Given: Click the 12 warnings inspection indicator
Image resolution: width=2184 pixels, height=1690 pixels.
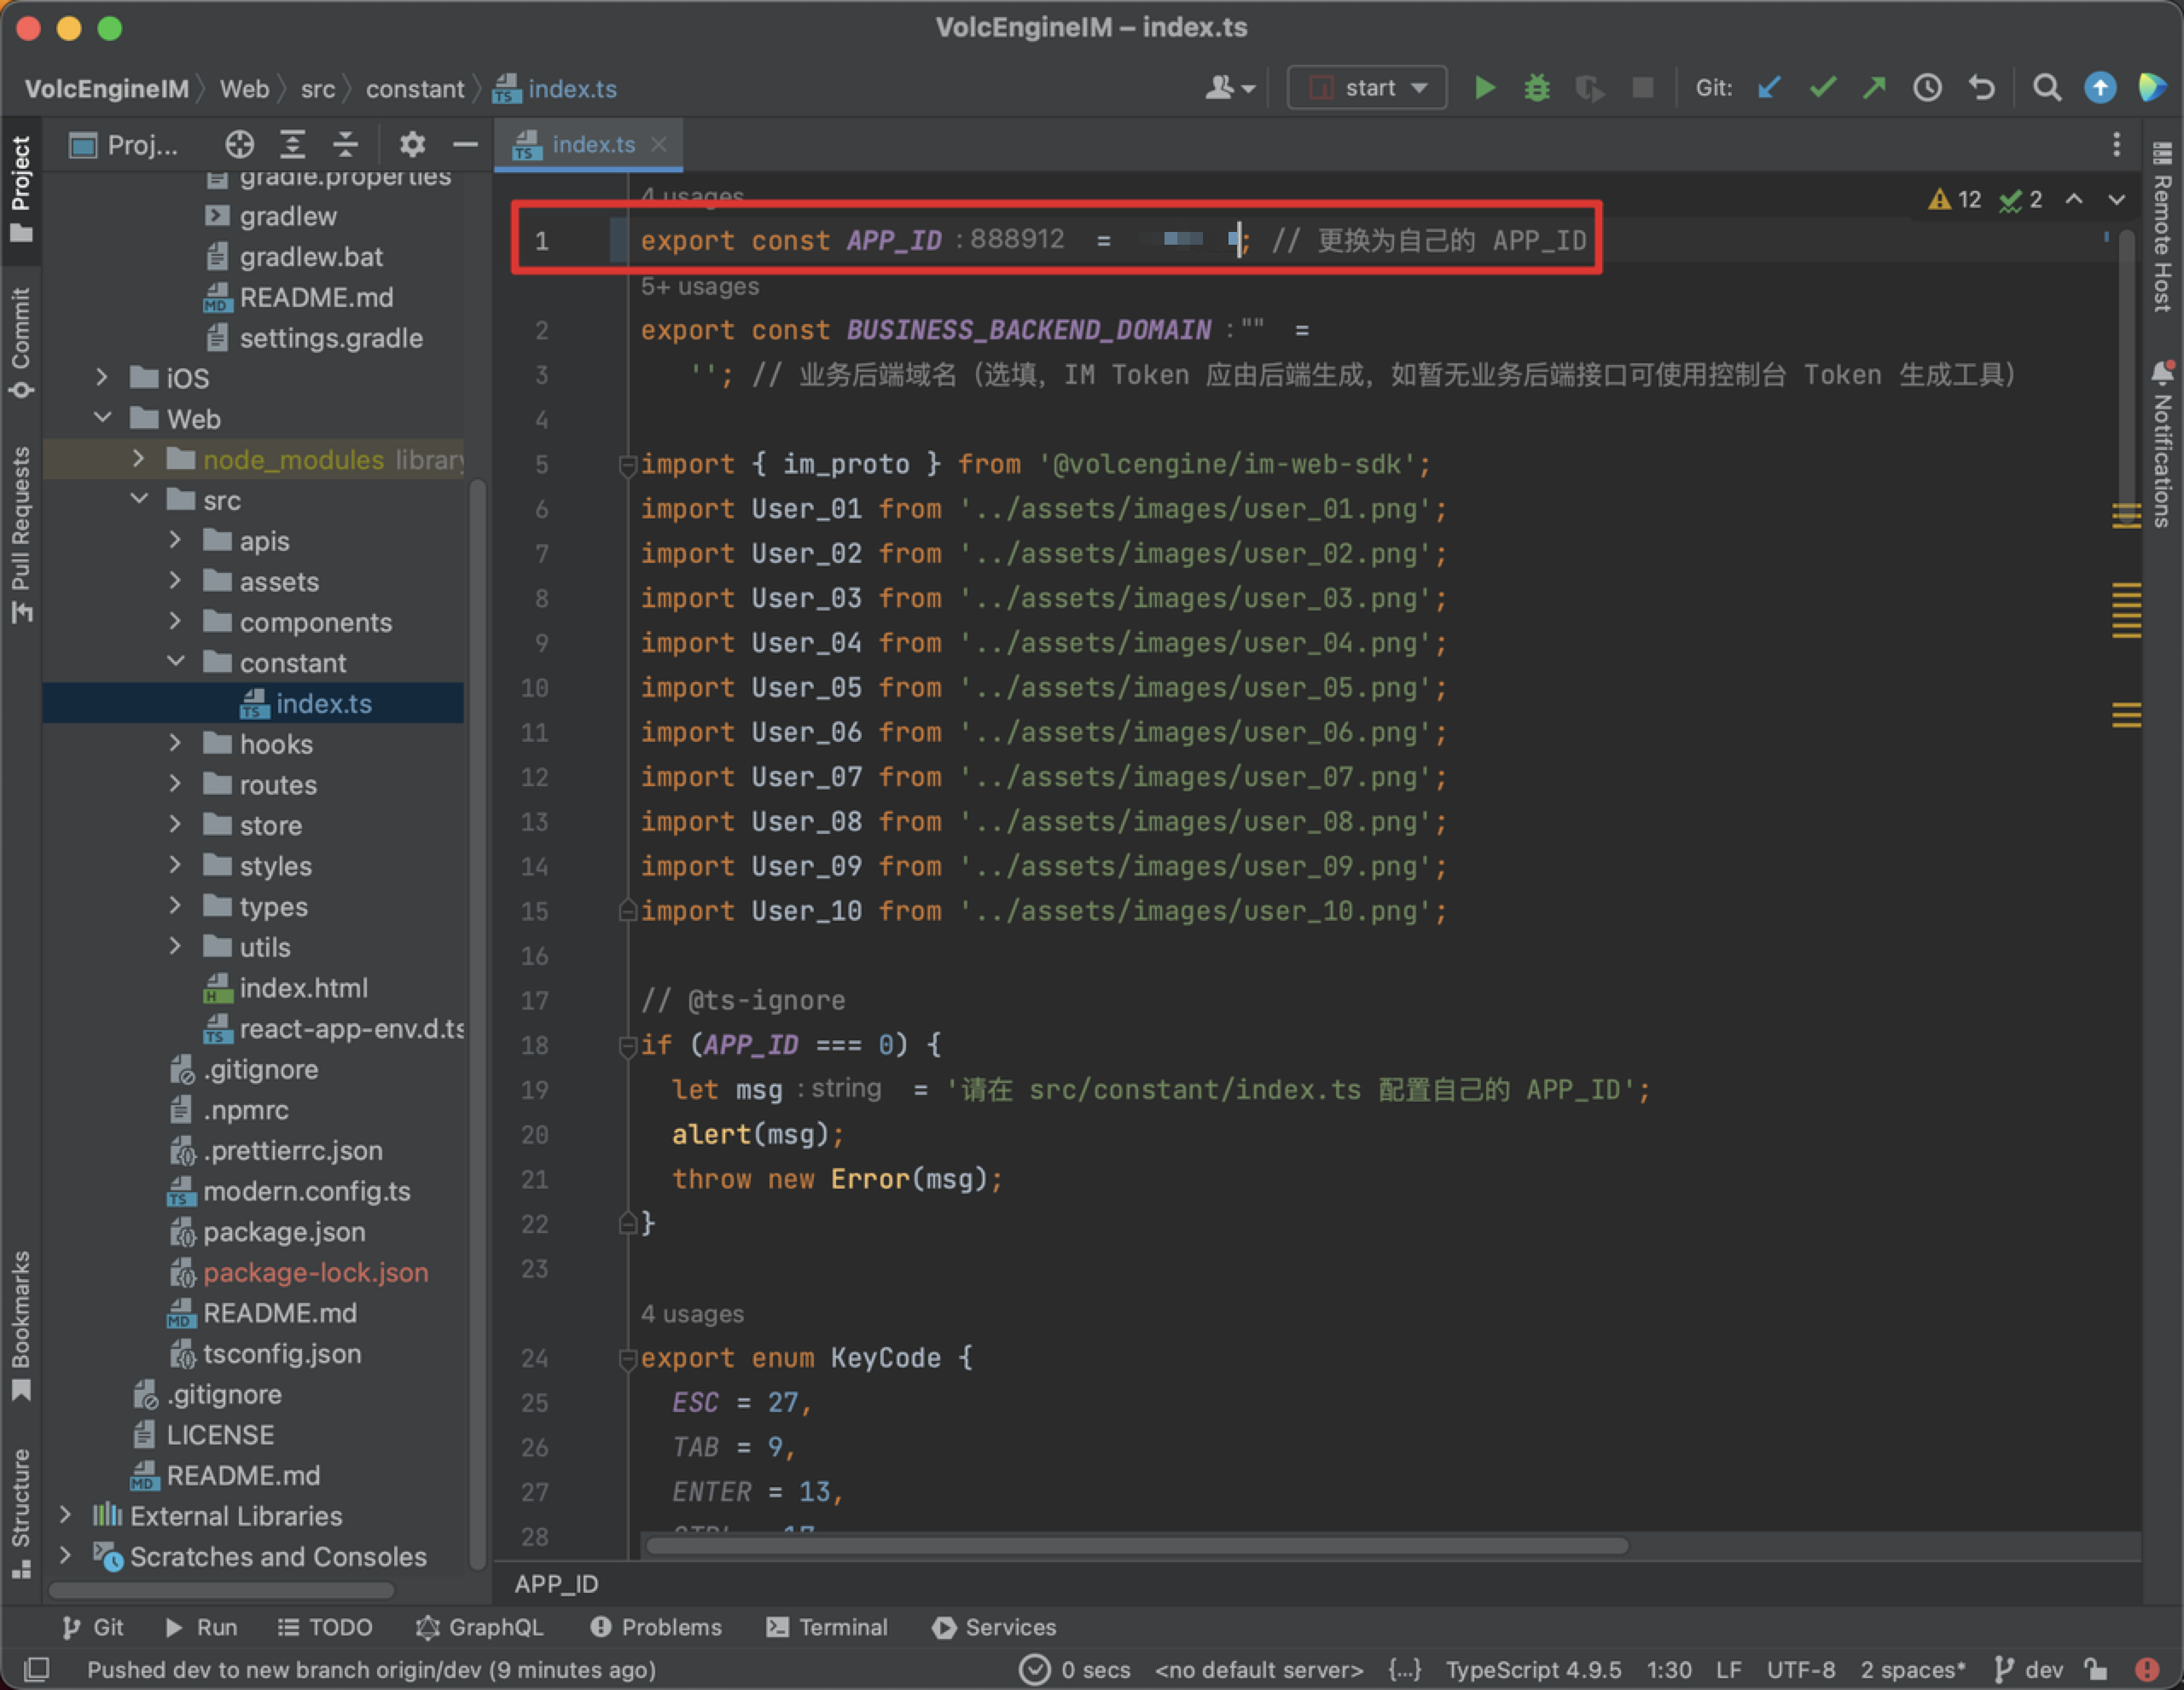Looking at the screenshot, I should click(x=1954, y=200).
